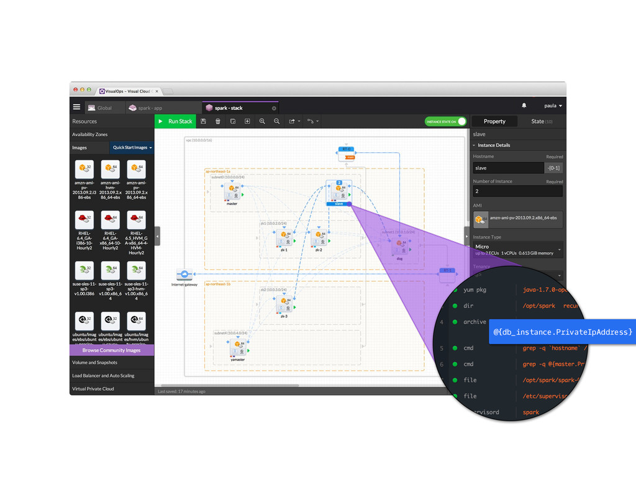Open notifications bell

click(x=524, y=106)
